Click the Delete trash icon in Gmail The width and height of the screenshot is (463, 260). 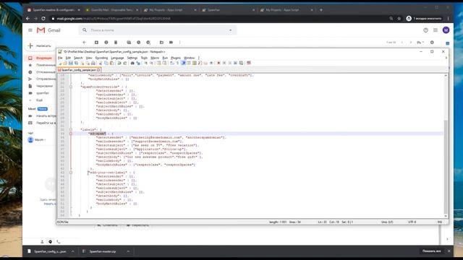(x=116, y=43)
